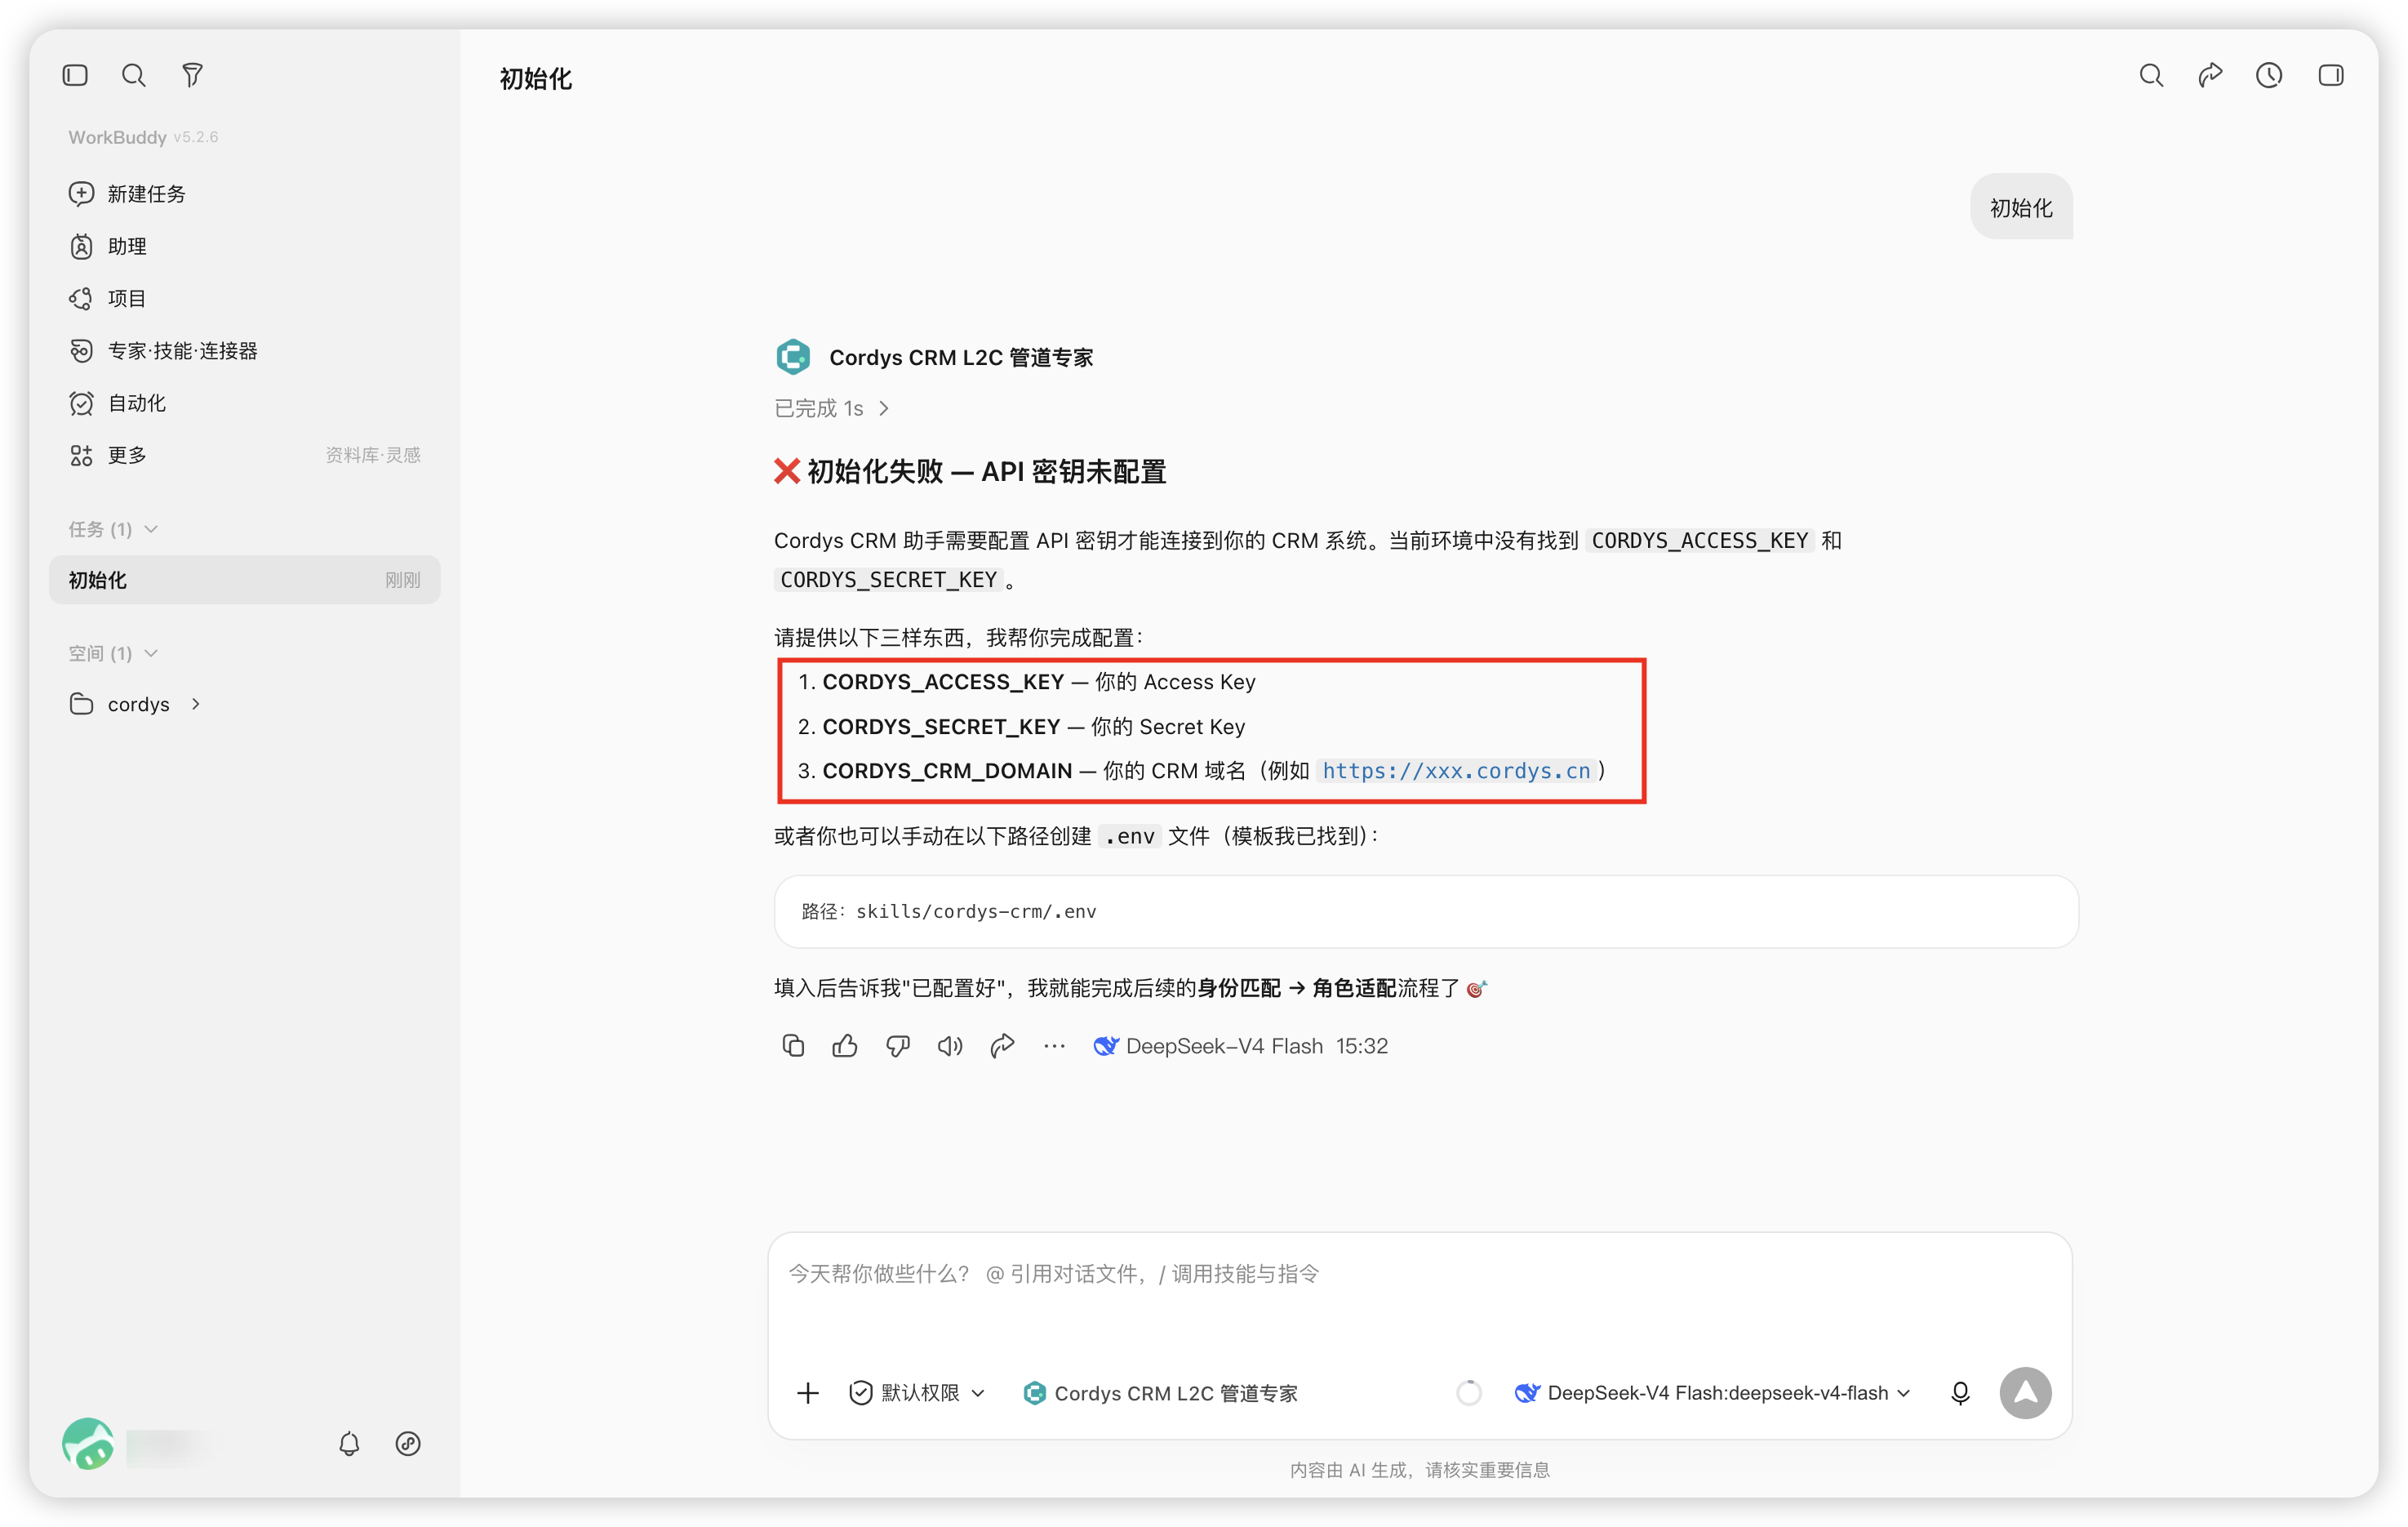Select Cordys CRM L2C 管道专家 in input bar
This screenshot has width=2408, height=1527.
point(1160,1393)
